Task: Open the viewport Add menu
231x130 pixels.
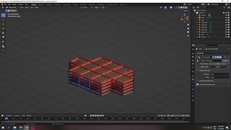Action: tap(32, 7)
